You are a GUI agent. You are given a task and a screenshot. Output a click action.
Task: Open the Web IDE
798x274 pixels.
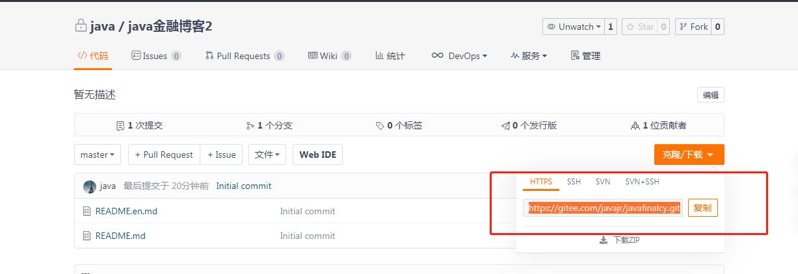tap(317, 155)
